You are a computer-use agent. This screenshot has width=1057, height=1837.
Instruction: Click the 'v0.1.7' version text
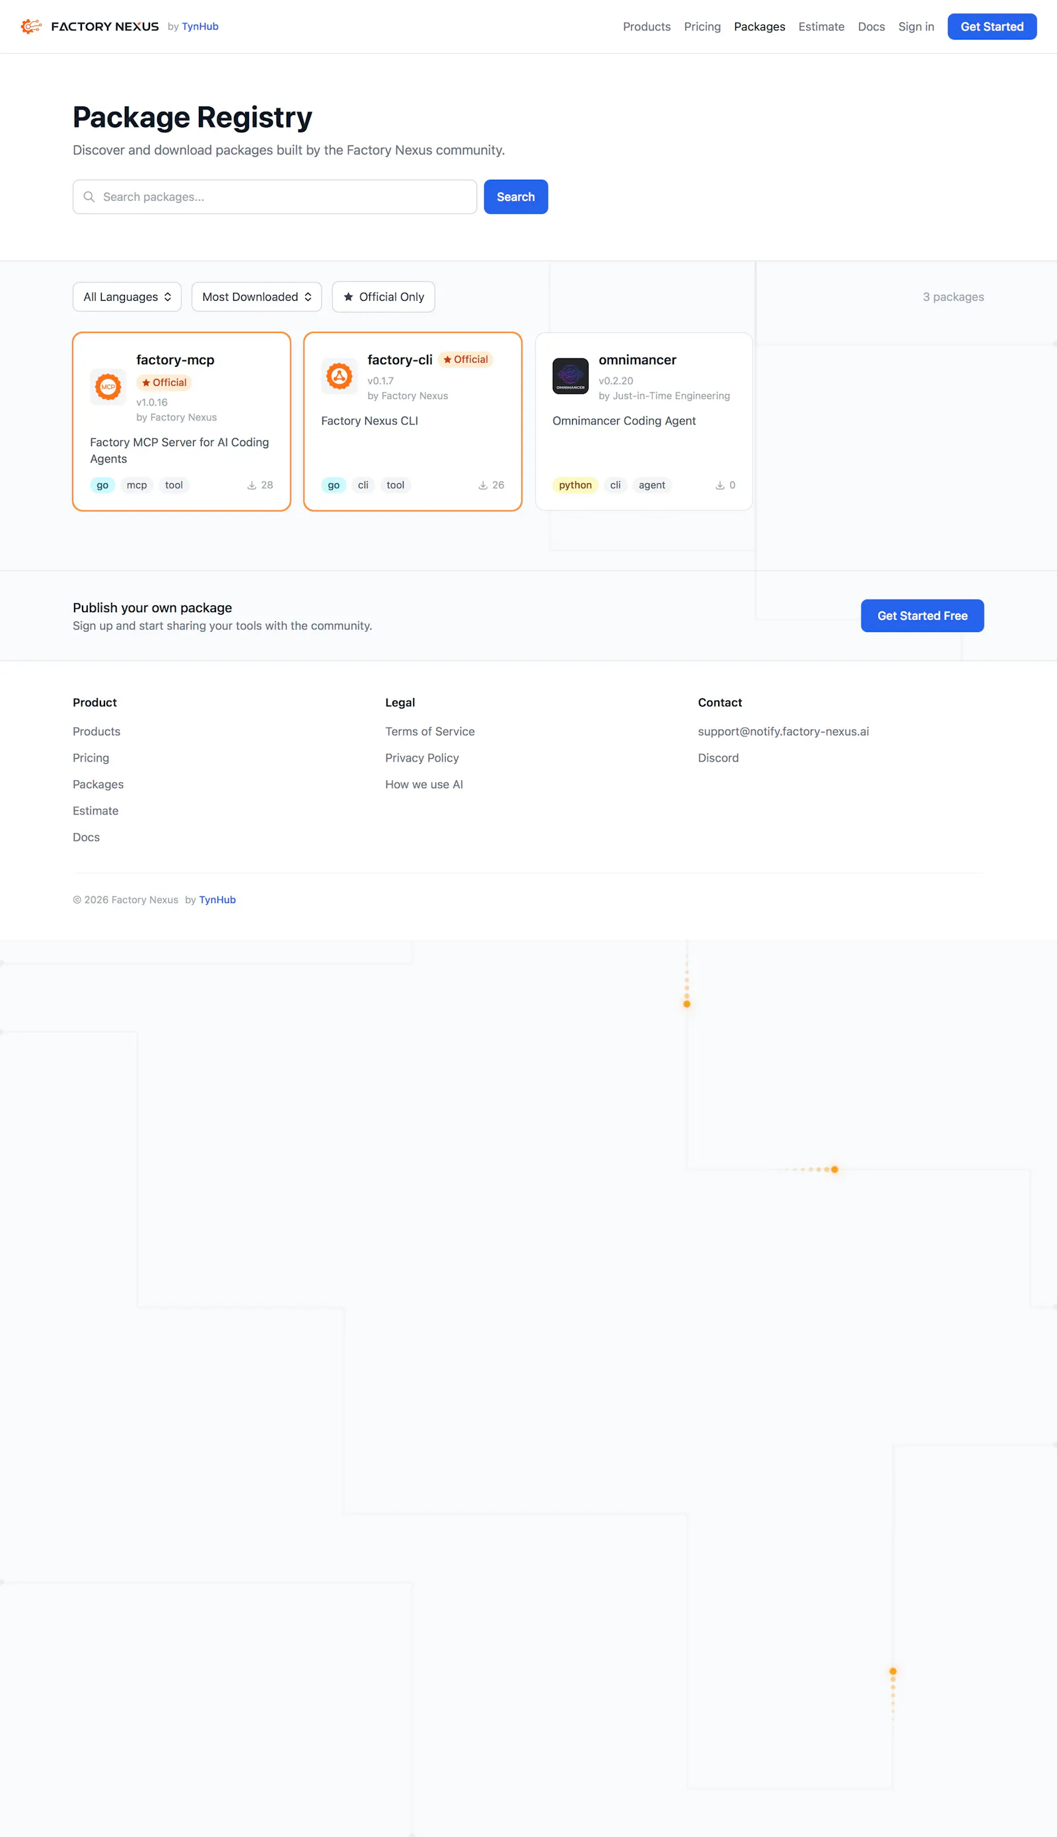pyautogui.click(x=381, y=381)
